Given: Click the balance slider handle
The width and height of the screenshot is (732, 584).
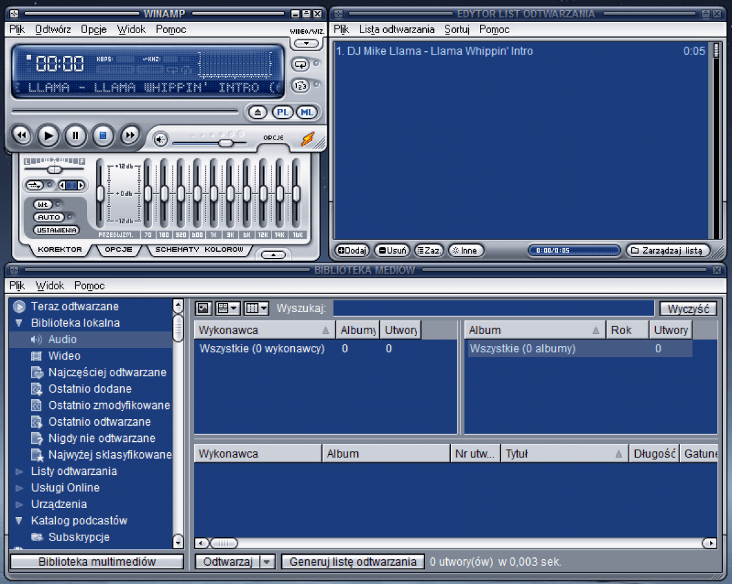Looking at the screenshot, I should 55,170.
